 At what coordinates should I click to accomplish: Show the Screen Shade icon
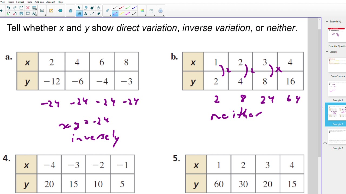click(x=28, y=13)
